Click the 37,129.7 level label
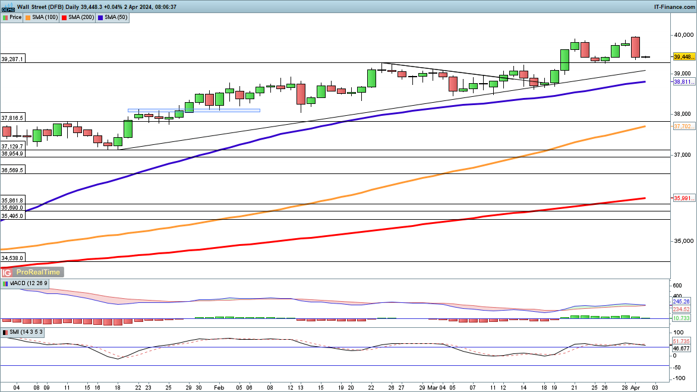 click(x=12, y=146)
